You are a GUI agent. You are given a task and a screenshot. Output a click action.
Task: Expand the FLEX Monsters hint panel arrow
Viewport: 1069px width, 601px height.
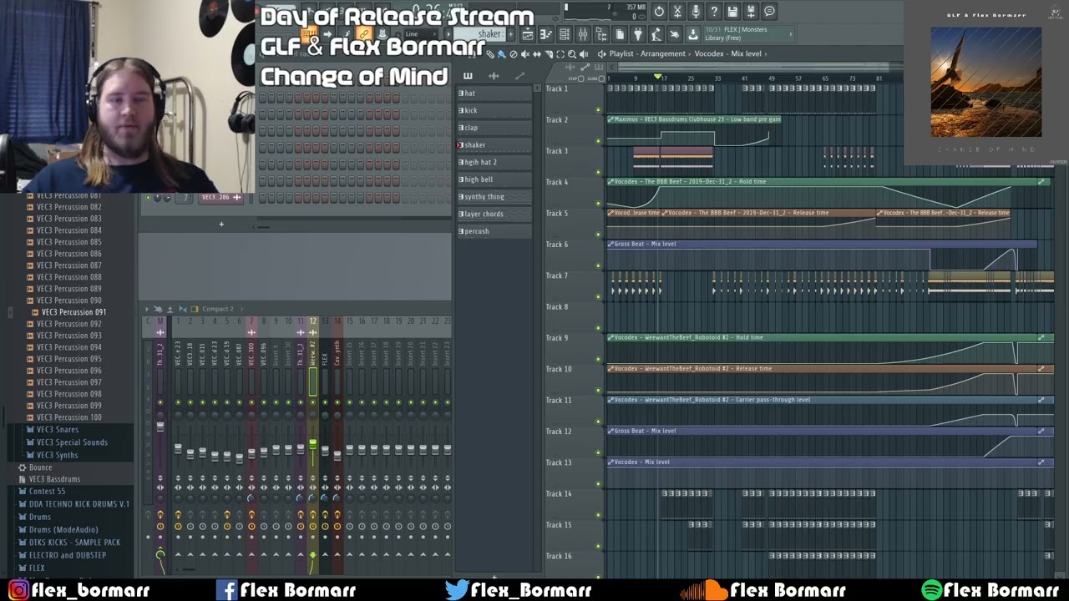791,34
